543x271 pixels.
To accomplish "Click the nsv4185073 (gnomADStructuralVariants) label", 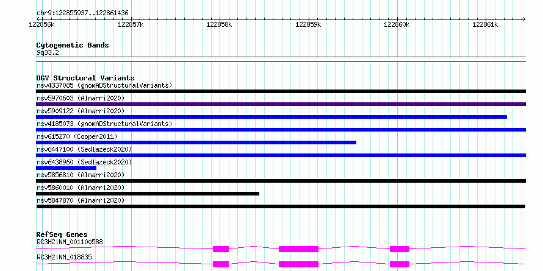I will [104, 124].
